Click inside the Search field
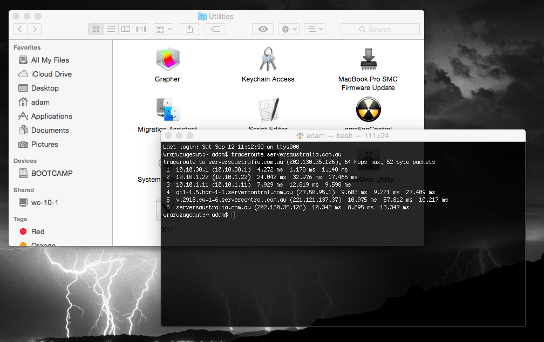 380,29
